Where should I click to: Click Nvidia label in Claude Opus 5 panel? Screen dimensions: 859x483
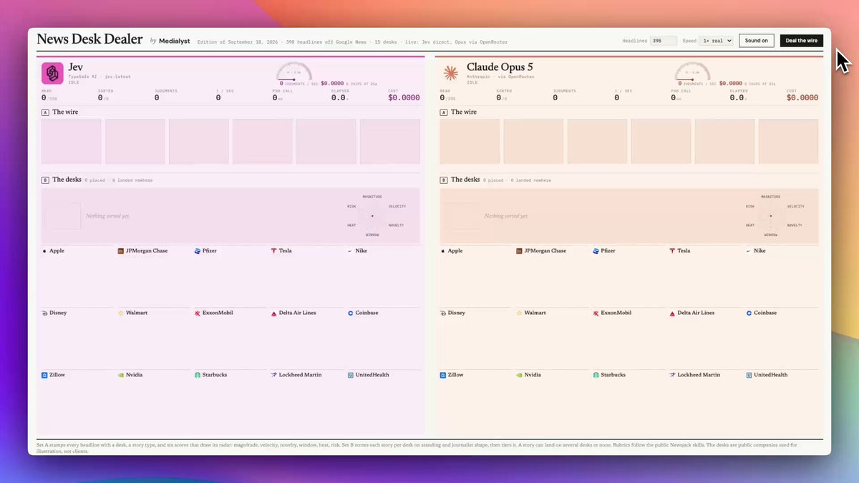(533, 375)
